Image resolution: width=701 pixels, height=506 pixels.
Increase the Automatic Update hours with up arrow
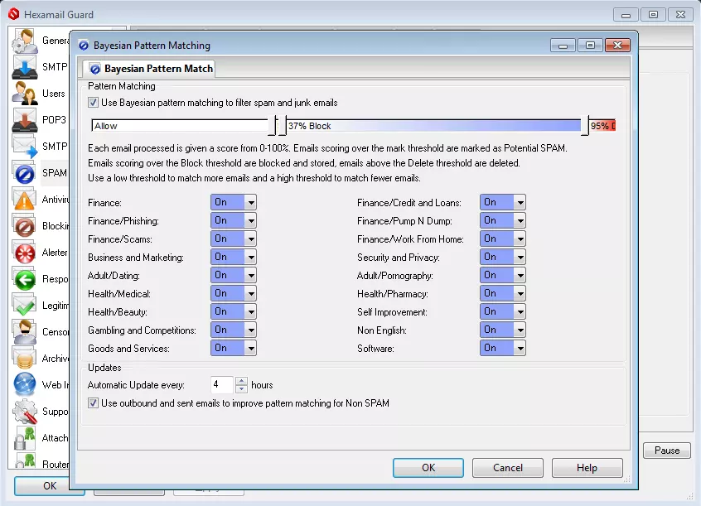[x=242, y=381]
